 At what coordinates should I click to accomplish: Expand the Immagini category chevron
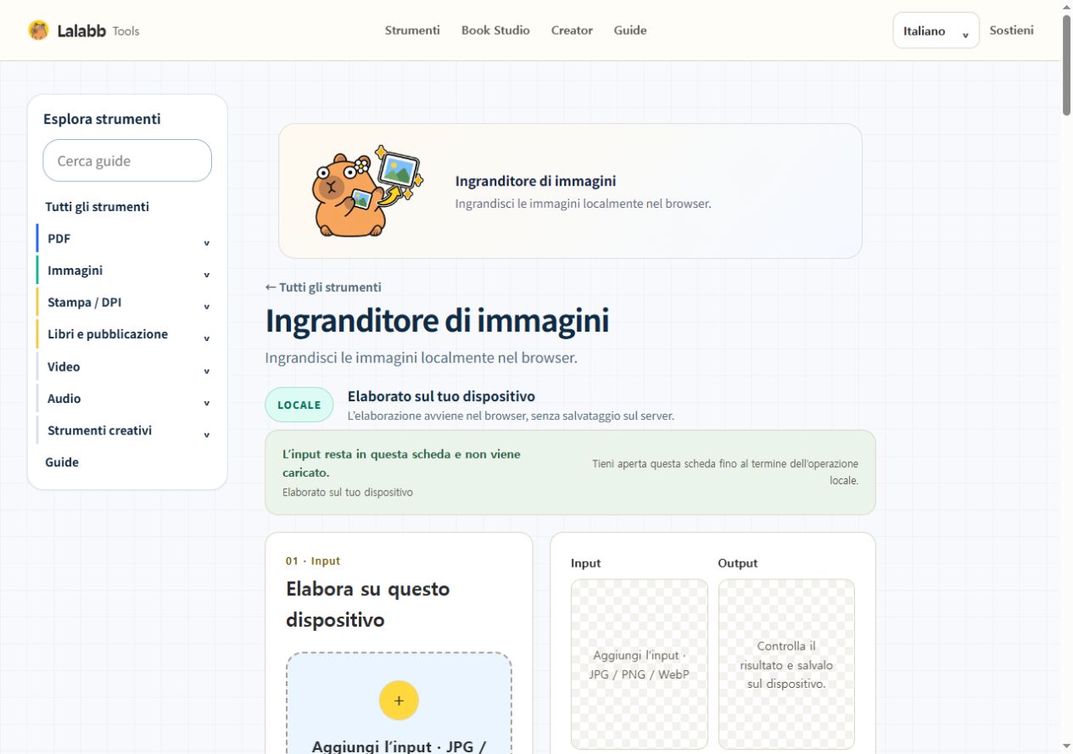[206, 275]
